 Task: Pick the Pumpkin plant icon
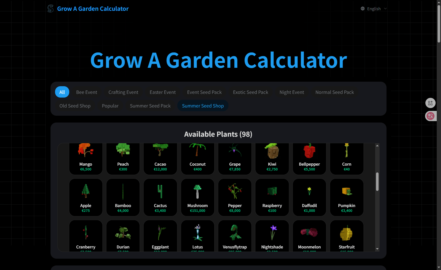346,192
